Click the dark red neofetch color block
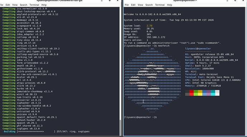Viewport: 247px width, 137px height. [x=192, y=91]
